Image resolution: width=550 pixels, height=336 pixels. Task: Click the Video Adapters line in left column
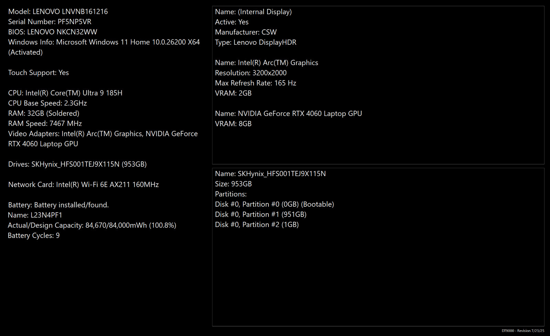tap(103, 139)
